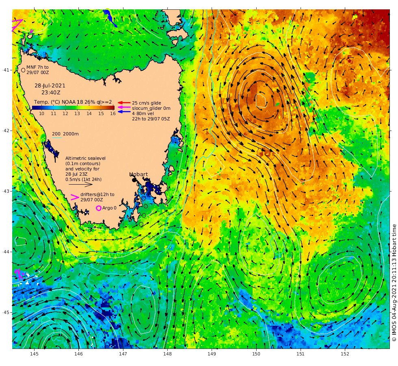
Task: Click the magenta Argo circle icon
Action: (x=99, y=208)
